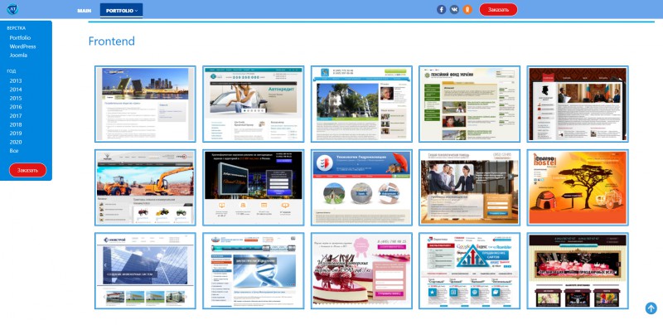Click the ГОД sidebar heading
The image size is (663, 325).
click(x=12, y=71)
